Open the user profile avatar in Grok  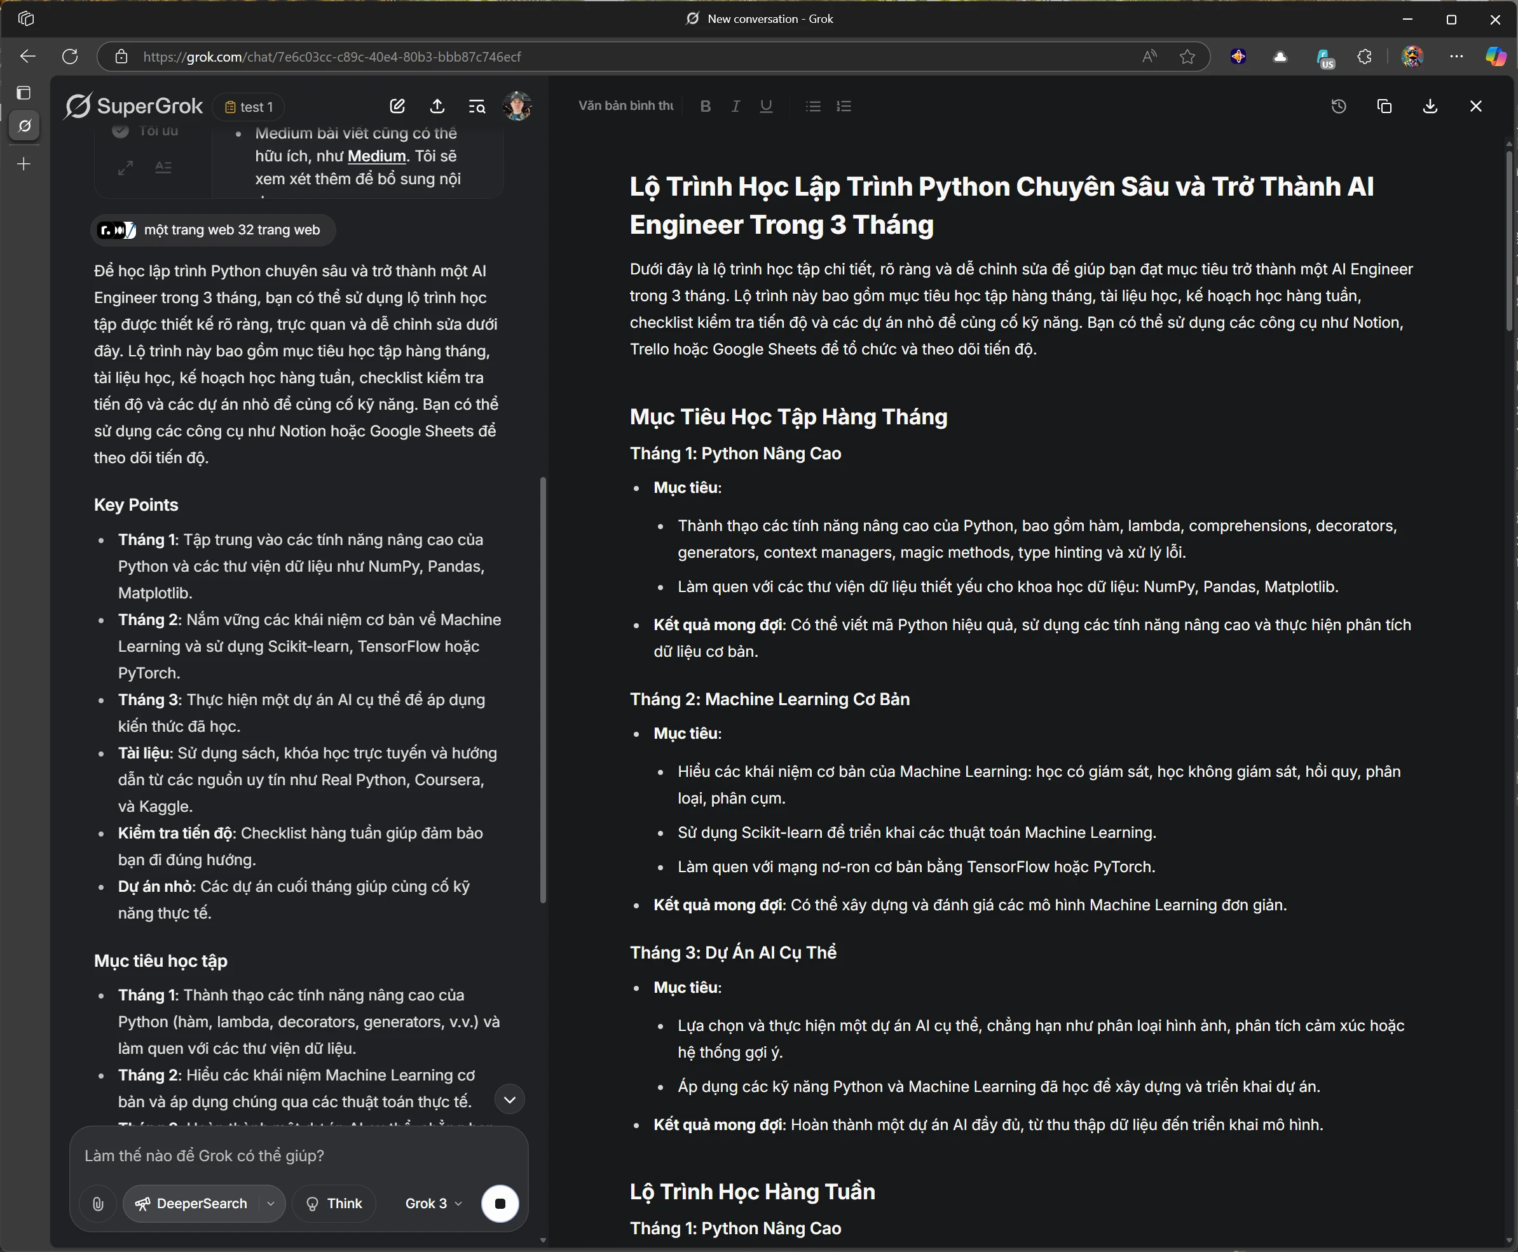tap(517, 106)
